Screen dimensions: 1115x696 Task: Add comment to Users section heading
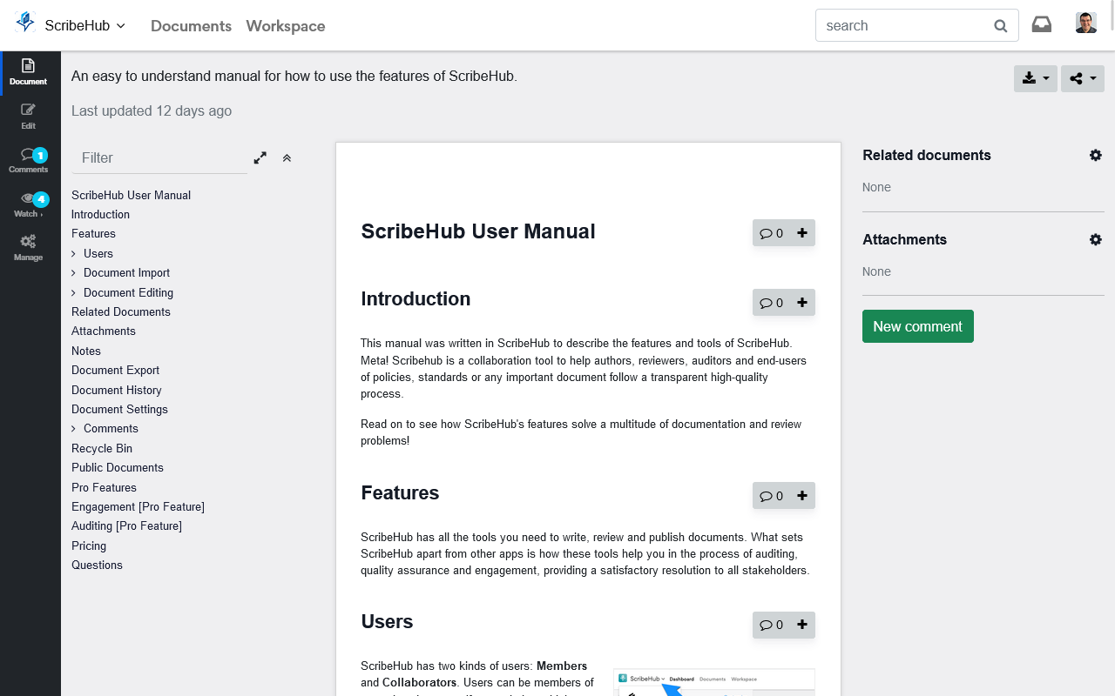pyautogui.click(x=802, y=625)
